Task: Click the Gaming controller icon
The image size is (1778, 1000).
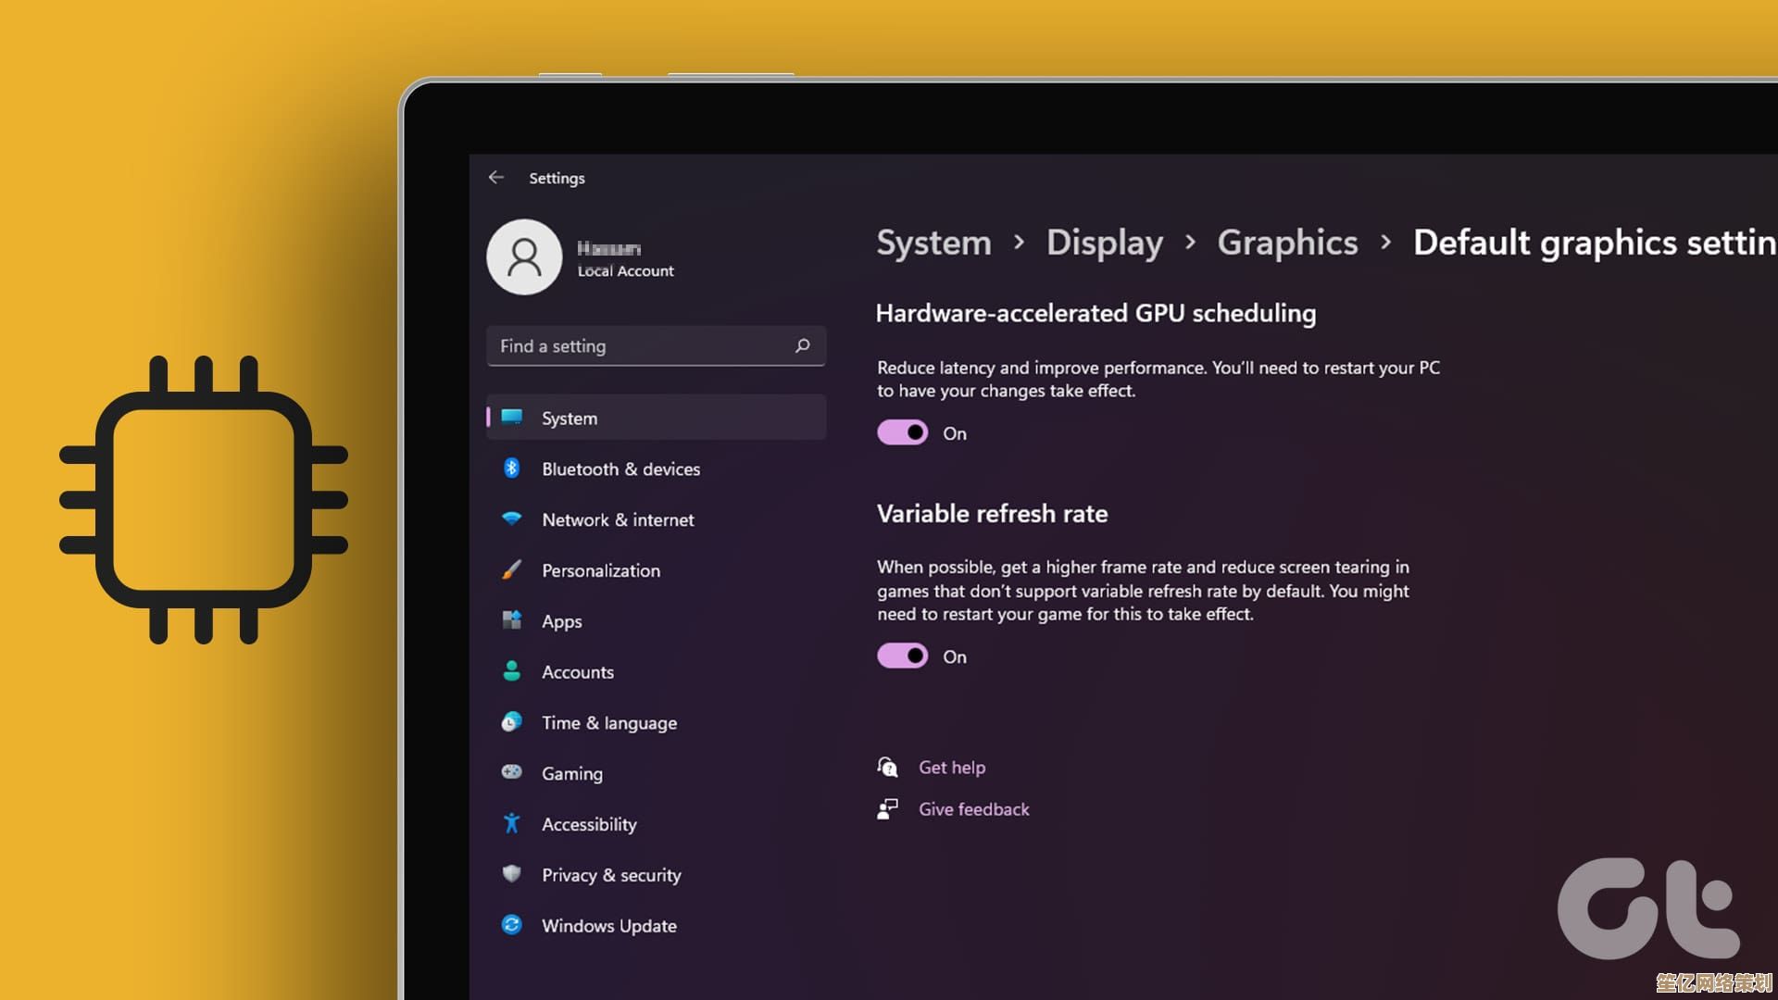Action: [x=511, y=772]
